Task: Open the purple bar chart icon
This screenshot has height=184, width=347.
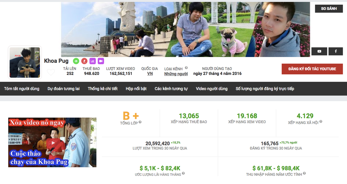Action: (x=93, y=61)
